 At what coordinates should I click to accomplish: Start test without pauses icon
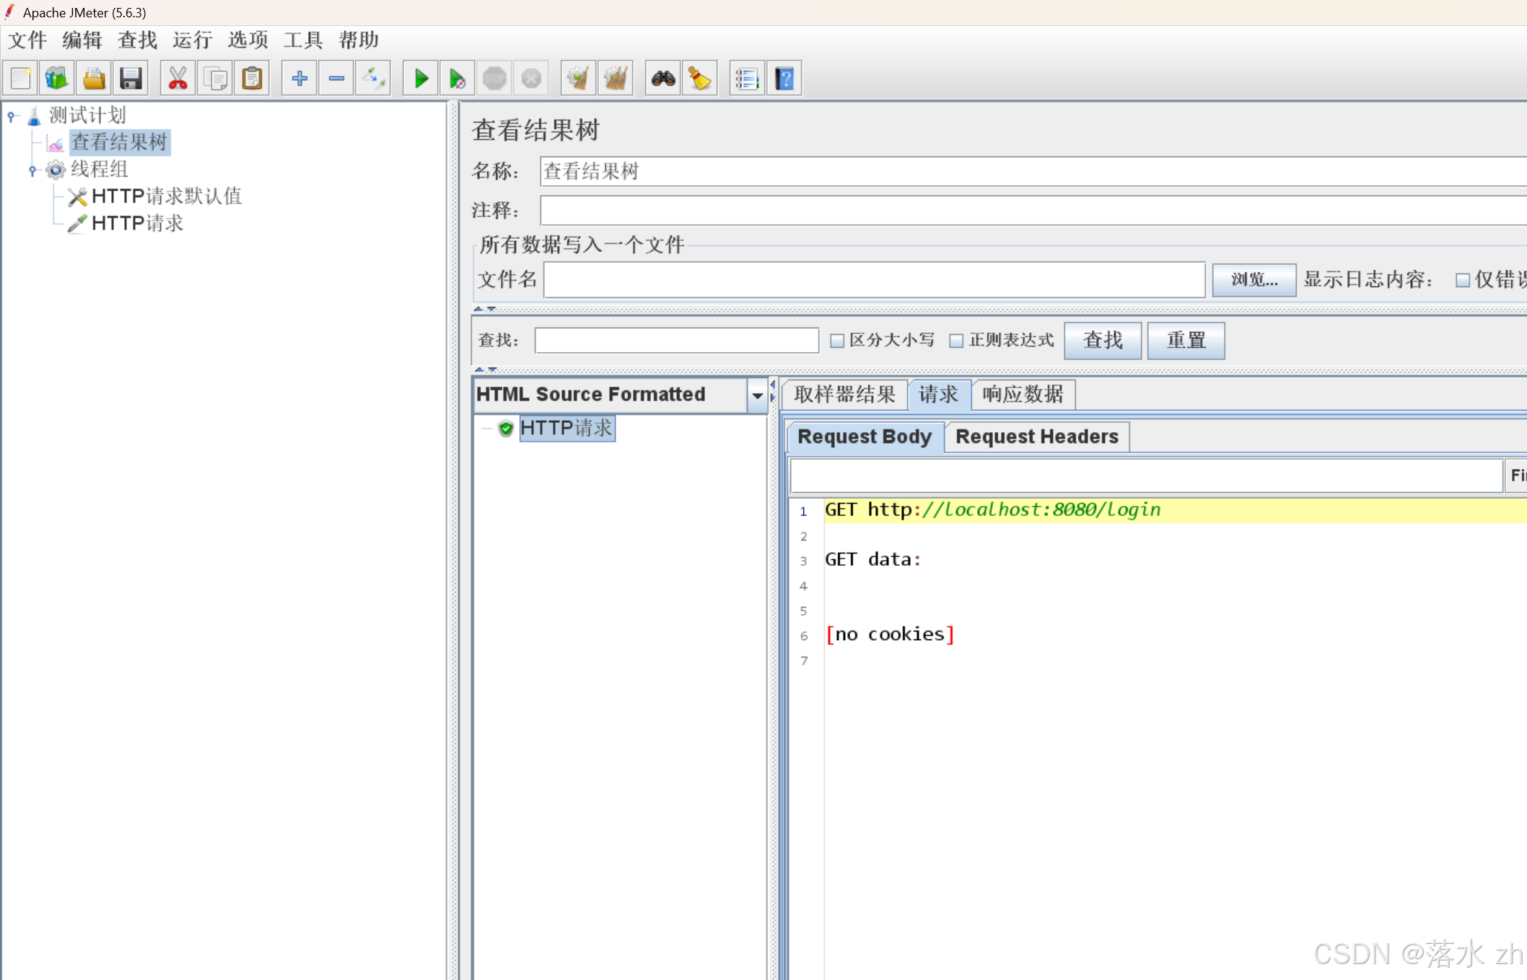pos(458,78)
